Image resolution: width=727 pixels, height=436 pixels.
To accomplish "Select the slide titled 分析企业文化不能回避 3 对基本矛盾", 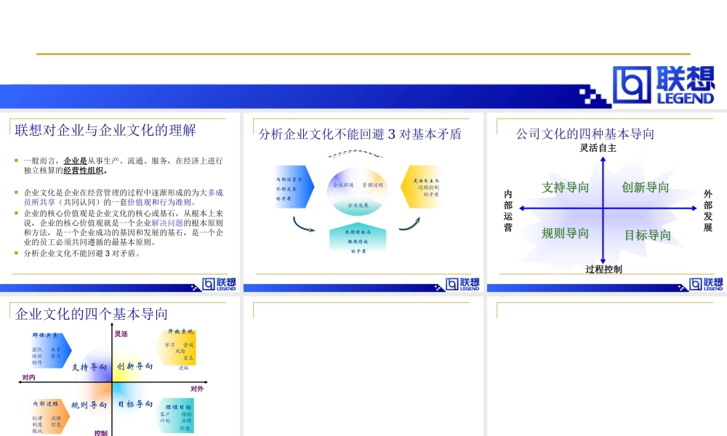I will [x=363, y=202].
